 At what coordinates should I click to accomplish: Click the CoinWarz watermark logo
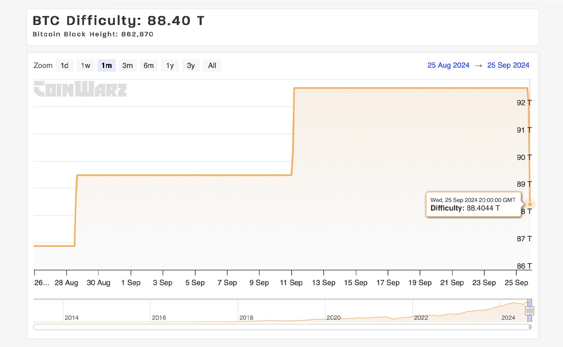(x=80, y=89)
